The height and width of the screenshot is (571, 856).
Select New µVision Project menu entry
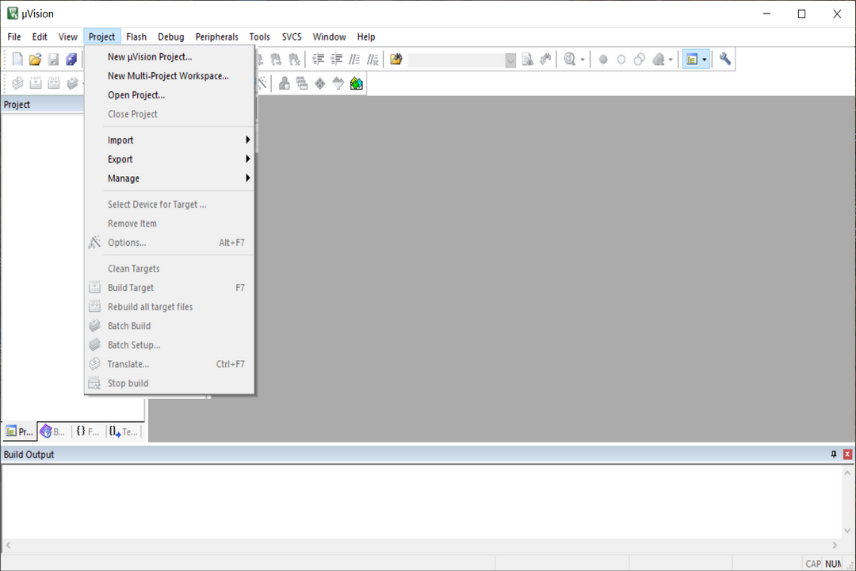(150, 57)
